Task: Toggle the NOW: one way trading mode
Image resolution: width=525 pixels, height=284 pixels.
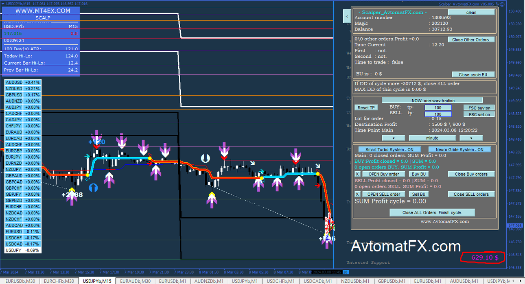Action: (432, 100)
